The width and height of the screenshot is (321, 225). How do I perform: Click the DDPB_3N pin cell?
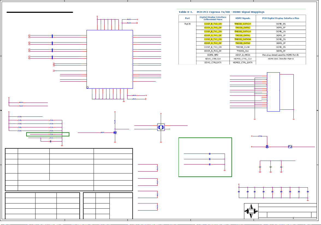(x=281, y=47)
